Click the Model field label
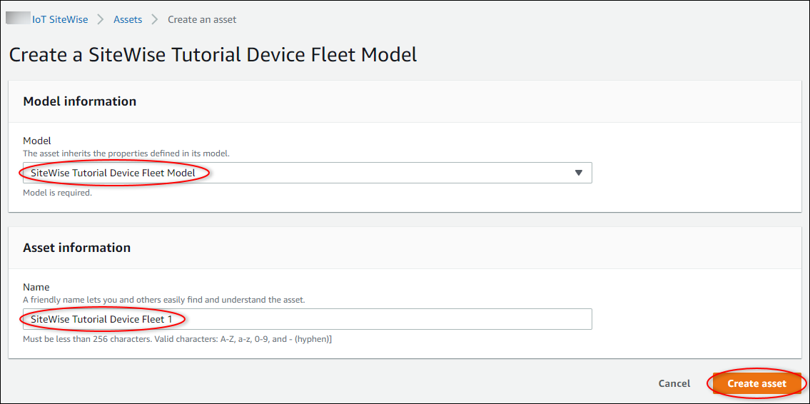The height and width of the screenshot is (404, 810). 37,141
